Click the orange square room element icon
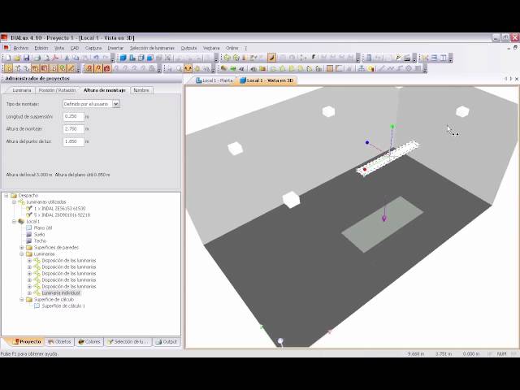Viewport: 520px width, 390px height. [x=330, y=68]
